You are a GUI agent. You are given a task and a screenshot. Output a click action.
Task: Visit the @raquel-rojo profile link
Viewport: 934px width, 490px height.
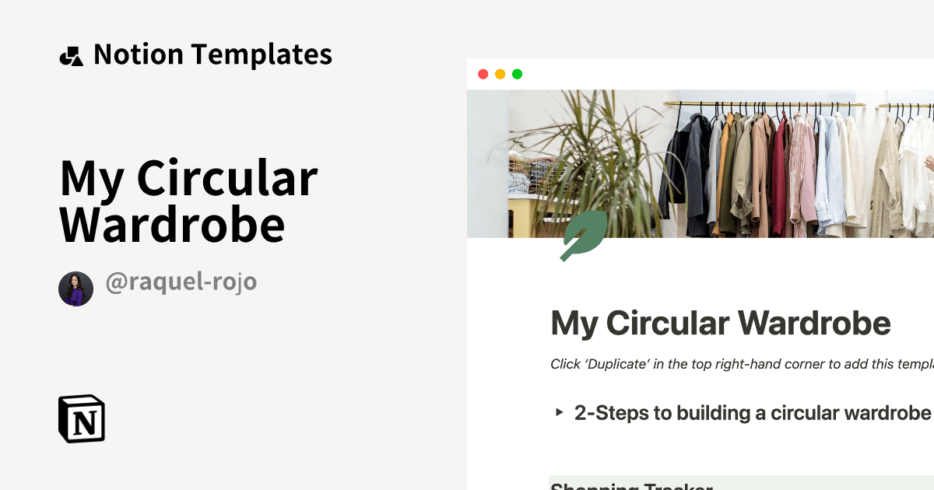tap(181, 282)
